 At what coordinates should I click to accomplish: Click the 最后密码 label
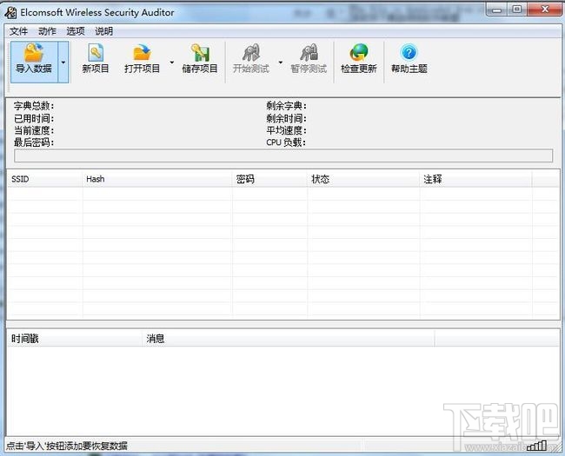(34, 142)
